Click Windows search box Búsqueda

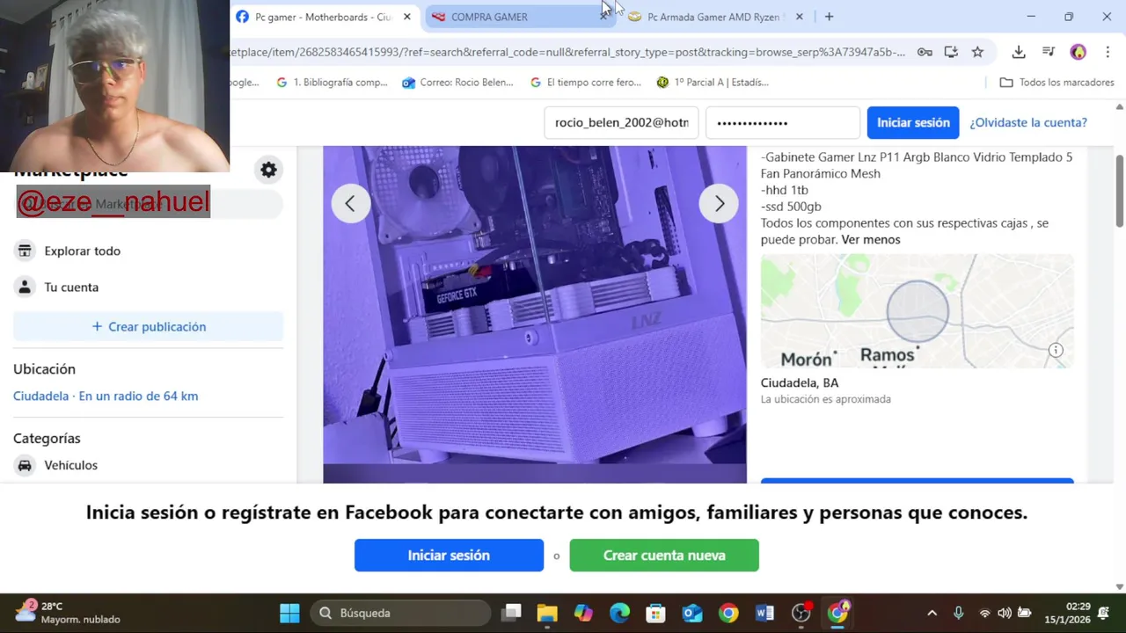click(401, 613)
